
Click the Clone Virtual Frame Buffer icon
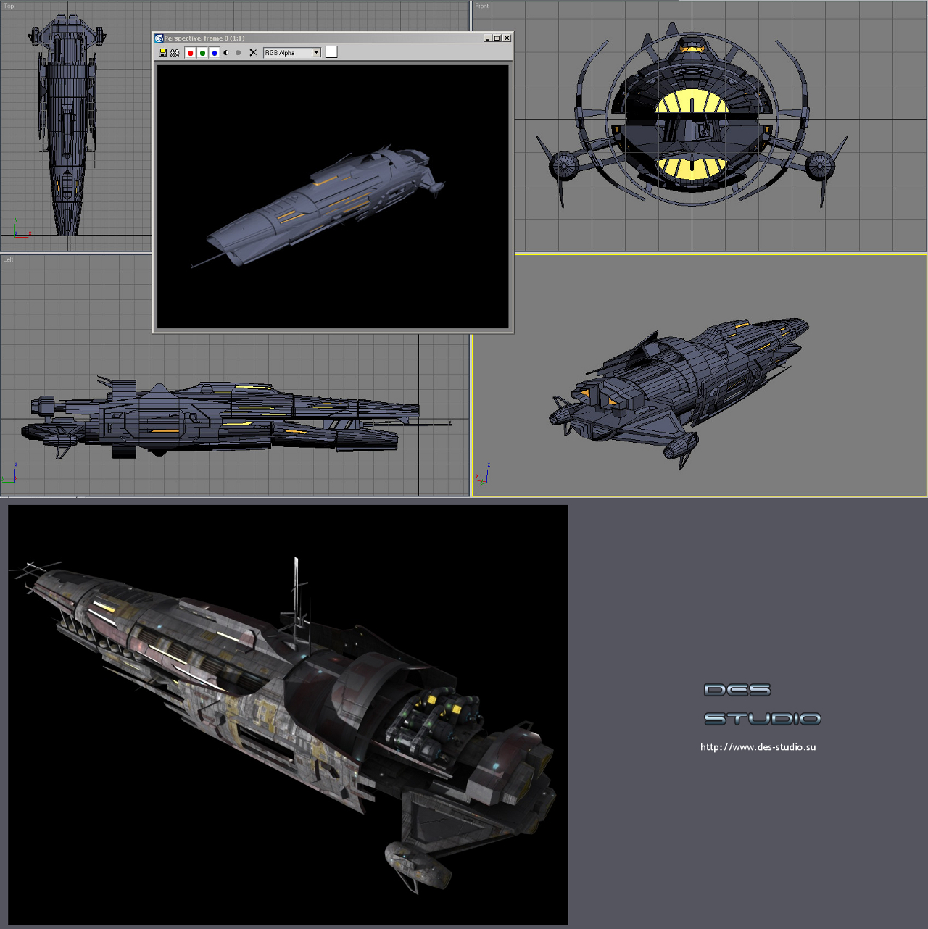click(x=175, y=53)
